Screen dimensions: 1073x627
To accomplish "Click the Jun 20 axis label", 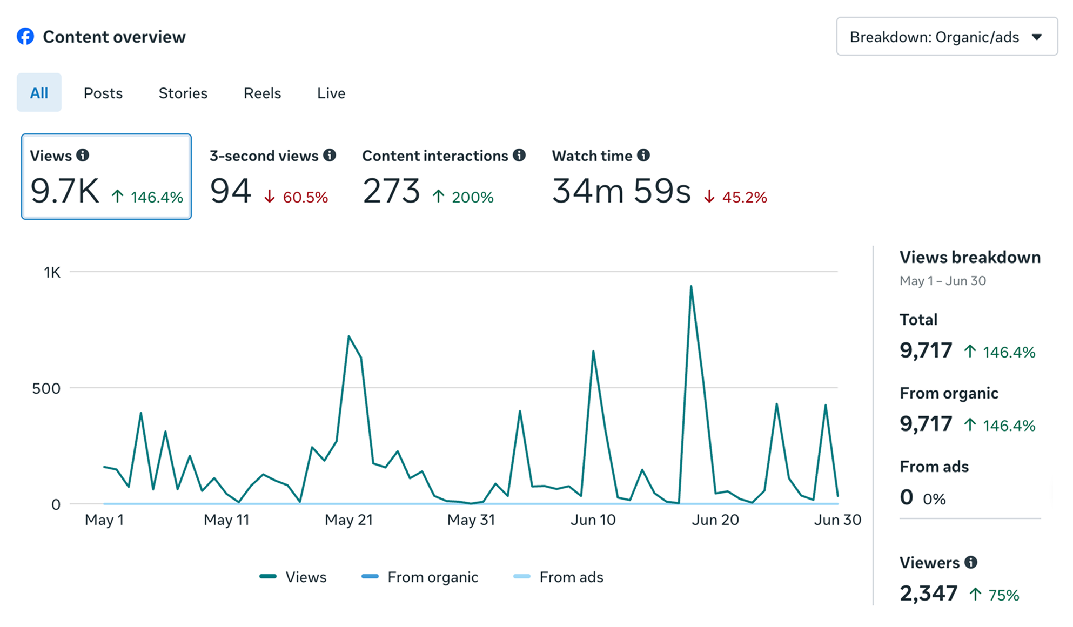I will (x=715, y=520).
